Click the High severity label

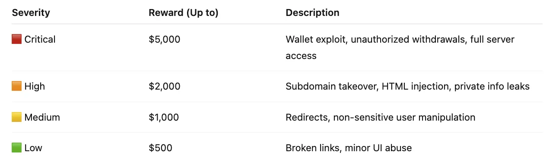click(x=35, y=86)
